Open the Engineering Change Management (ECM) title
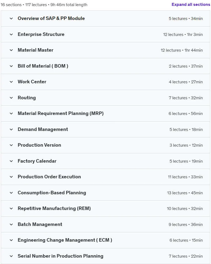This screenshot has height=264, width=211. [65, 240]
